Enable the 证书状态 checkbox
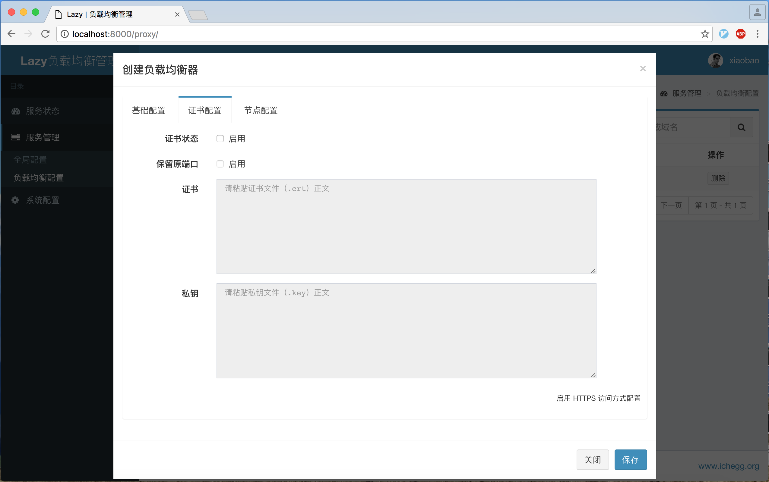769x482 pixels. click(x=220, y=139)
